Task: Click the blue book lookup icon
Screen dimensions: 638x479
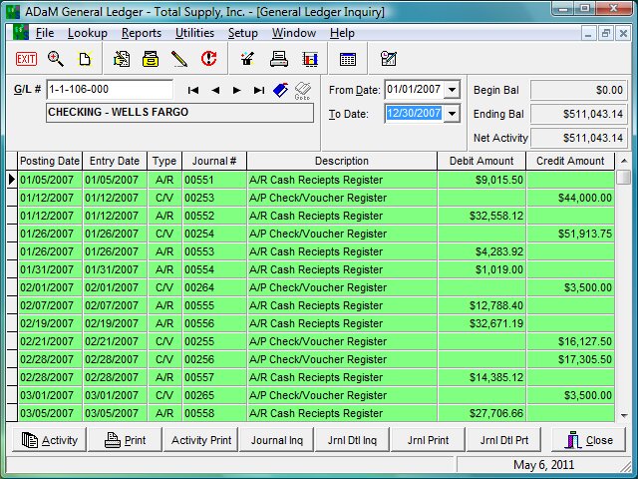Action: [x=281, y=90]
